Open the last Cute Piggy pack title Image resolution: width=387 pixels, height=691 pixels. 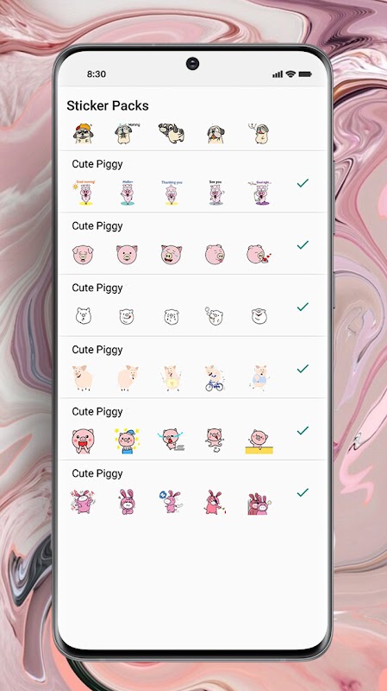click(x=97, y=473)
